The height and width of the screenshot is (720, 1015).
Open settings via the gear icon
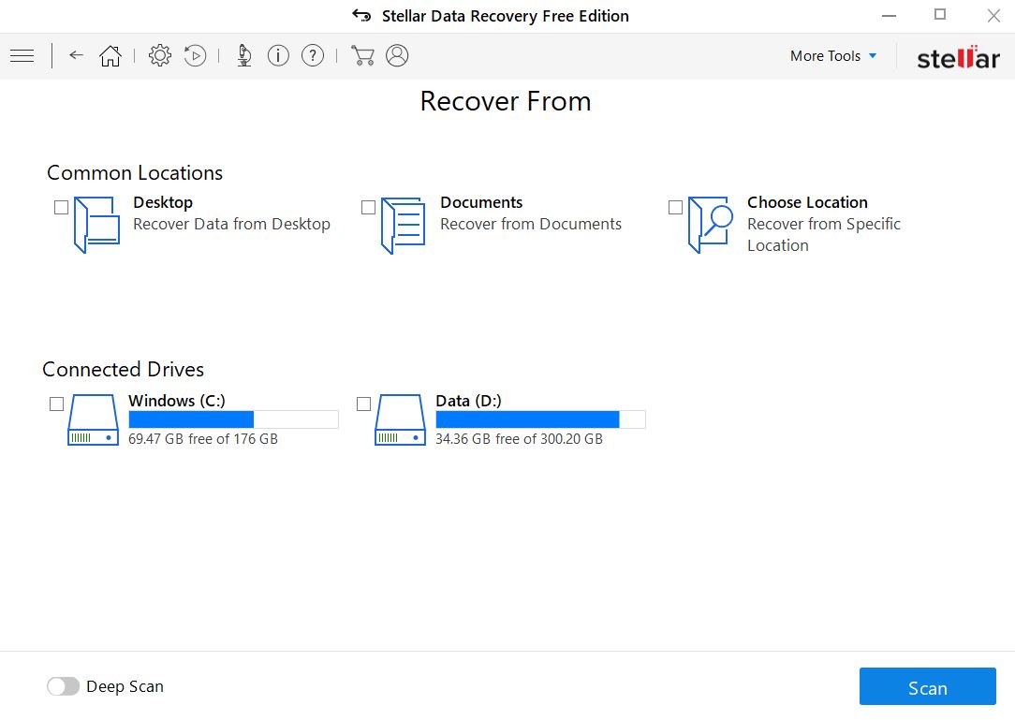(160, 55)
